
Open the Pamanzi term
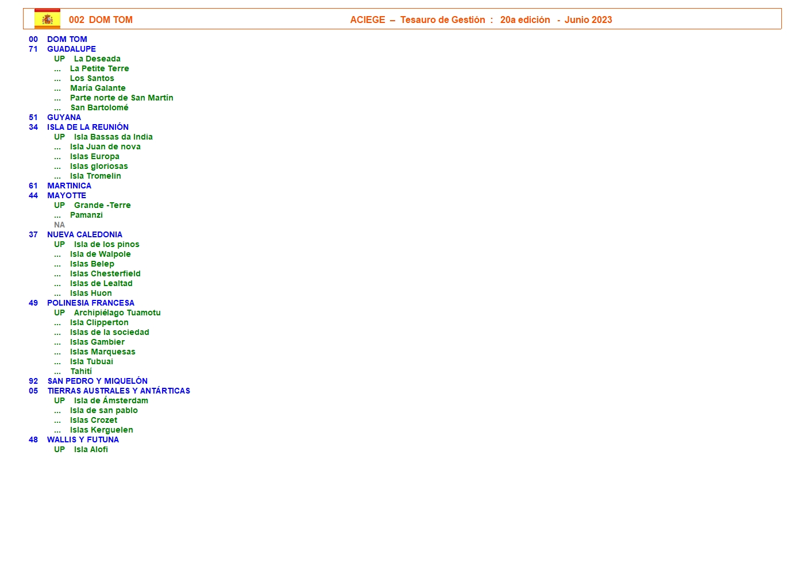tap(86, 215)
